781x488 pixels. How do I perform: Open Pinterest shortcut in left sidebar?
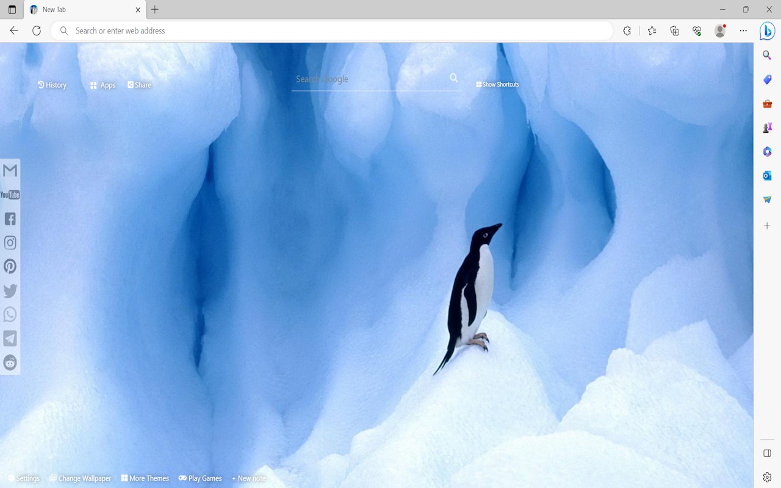click(10, 267)
